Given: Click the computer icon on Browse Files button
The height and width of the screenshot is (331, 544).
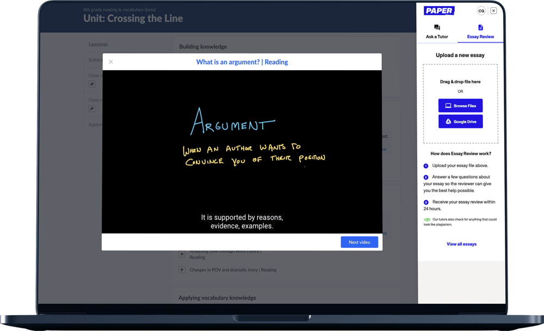Looking at the screenshot, I should tap(448, 106).
